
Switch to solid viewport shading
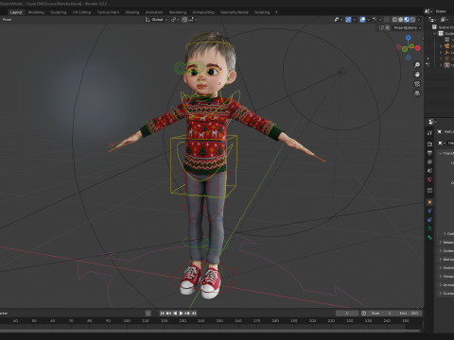point(401,20)
